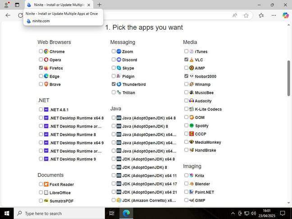Click the LibreOffice label
Screen dimensions: 292x219
[x=60, y=193]
